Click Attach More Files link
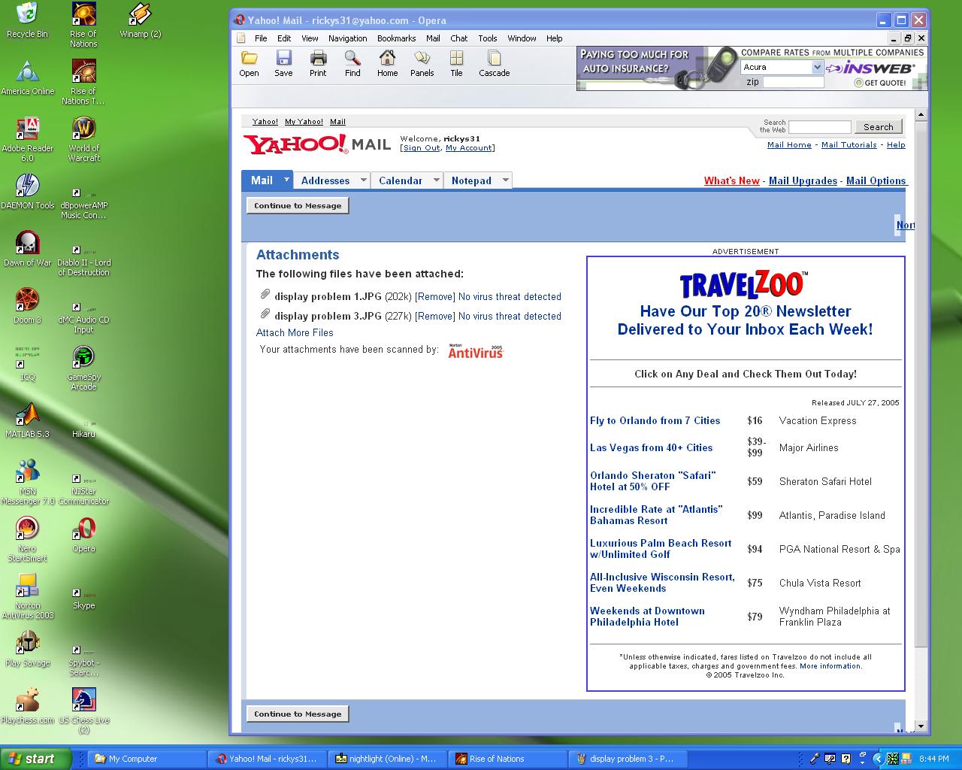 click(295, 332)
